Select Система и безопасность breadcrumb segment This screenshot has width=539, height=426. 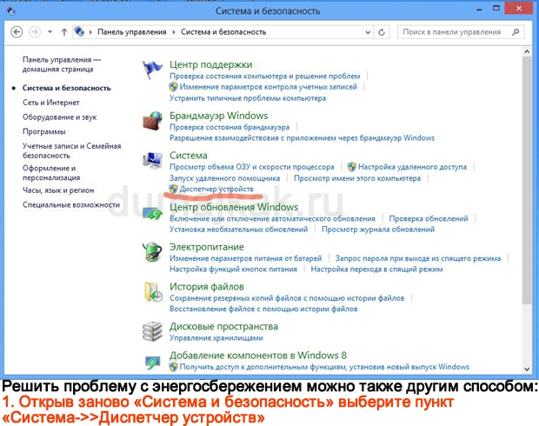(223, 32)
